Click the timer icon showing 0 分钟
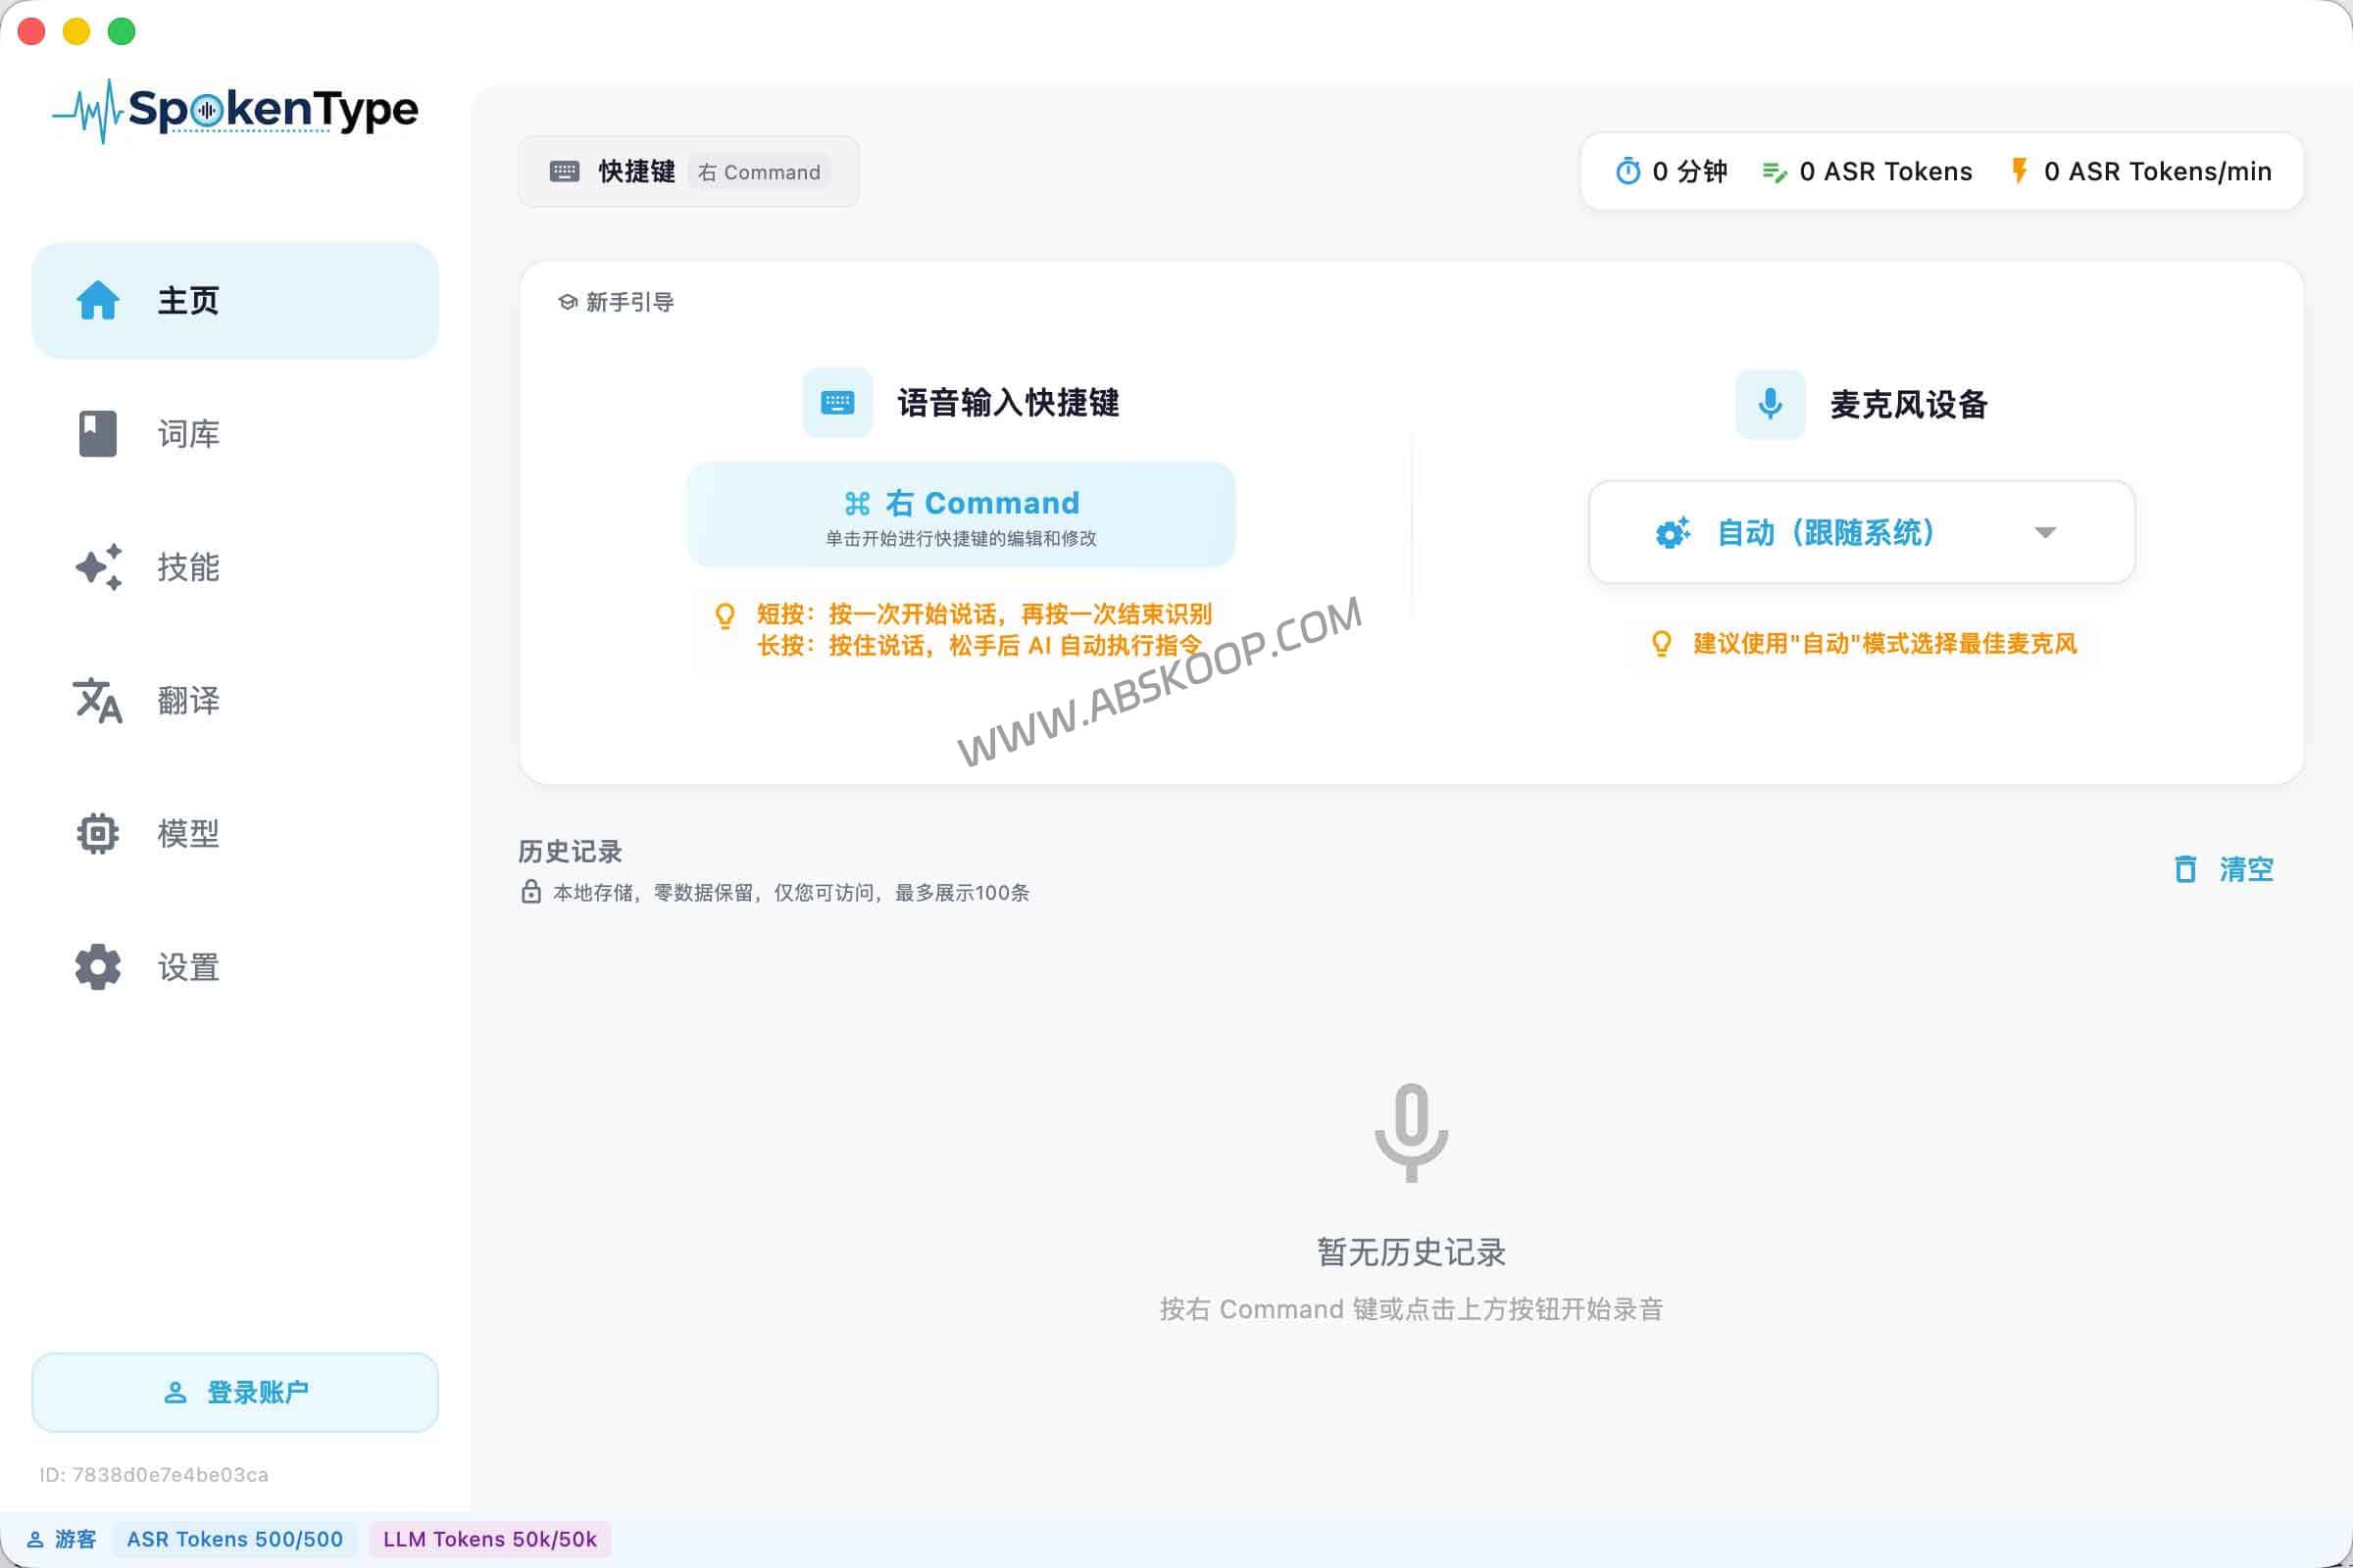 pyautogui.click(x=1628, y=171)
